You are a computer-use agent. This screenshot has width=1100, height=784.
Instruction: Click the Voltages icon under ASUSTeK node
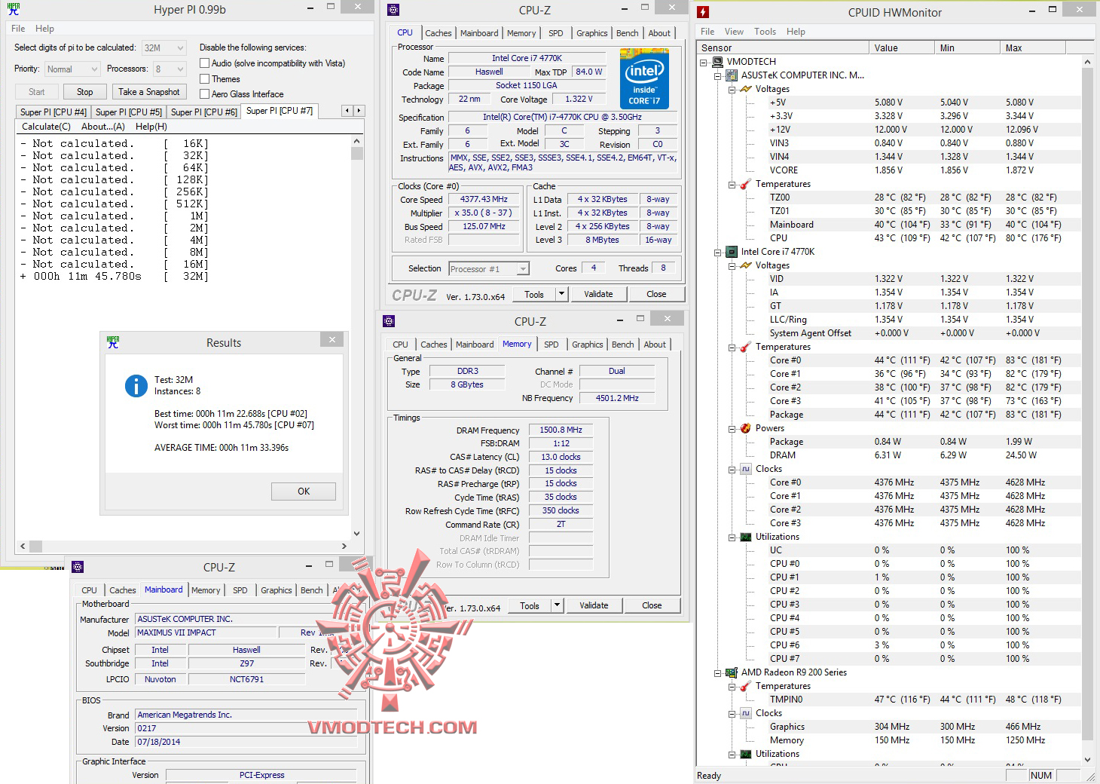pos(746,89)
